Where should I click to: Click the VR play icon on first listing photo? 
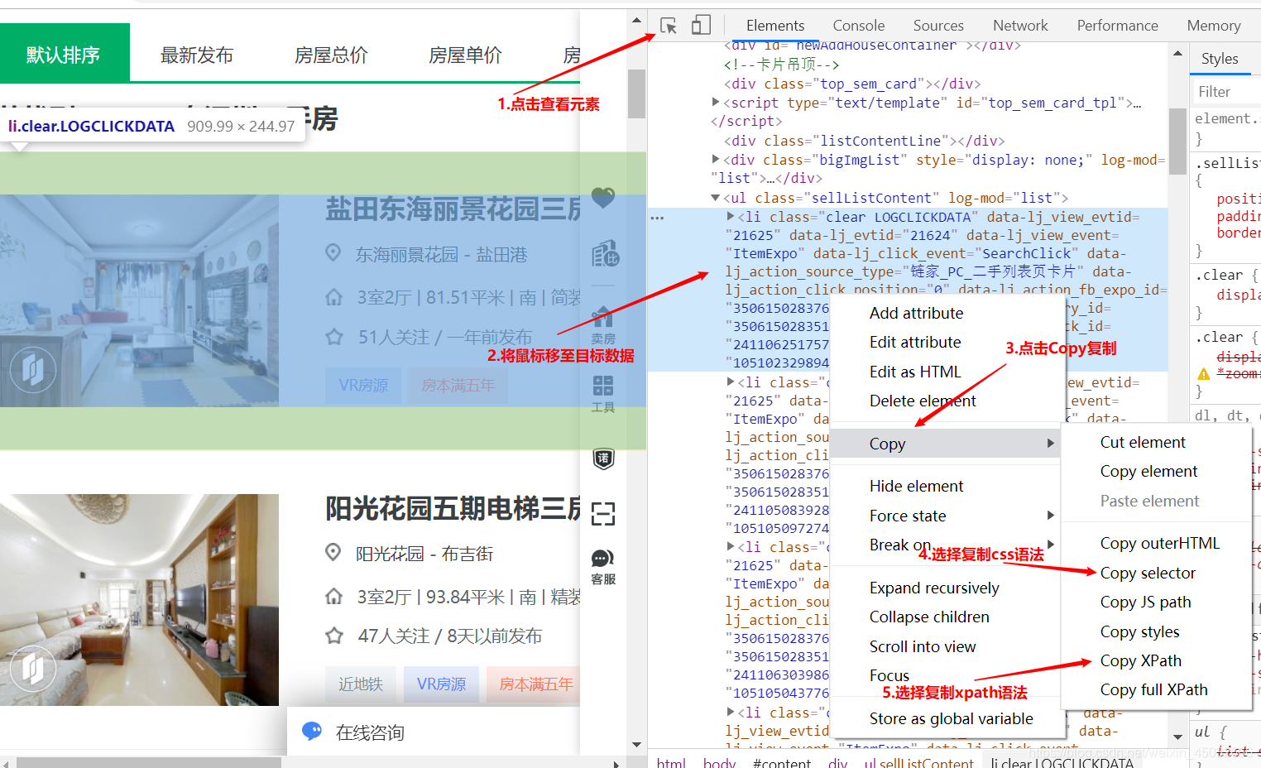tap(33, 369)
